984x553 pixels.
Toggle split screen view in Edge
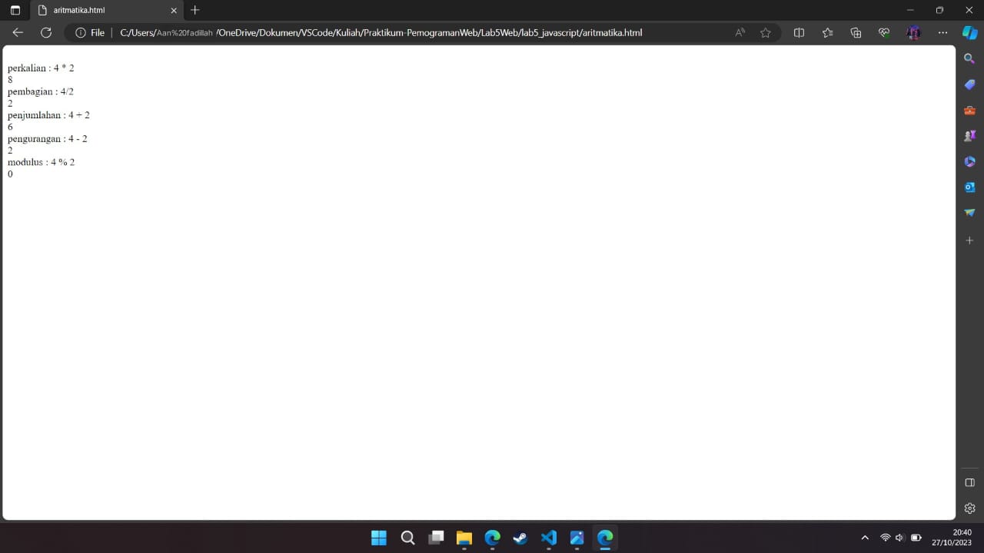799,32
